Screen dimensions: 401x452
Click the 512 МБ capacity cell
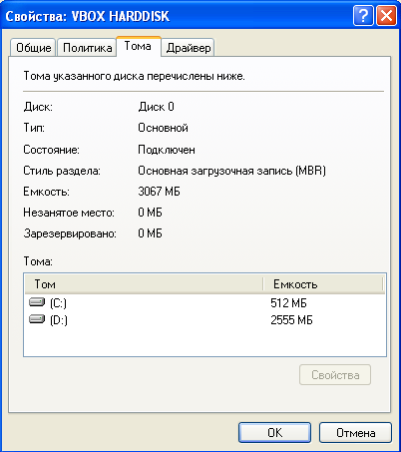[288, 303]
